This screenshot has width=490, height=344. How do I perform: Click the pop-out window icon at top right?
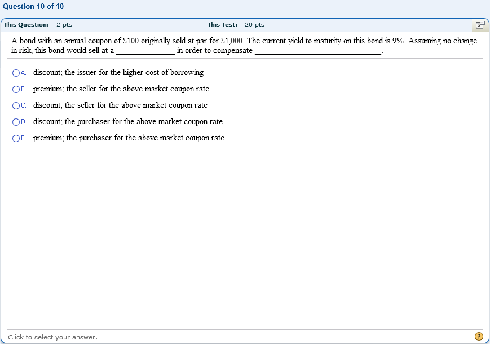tap(480, 25)
